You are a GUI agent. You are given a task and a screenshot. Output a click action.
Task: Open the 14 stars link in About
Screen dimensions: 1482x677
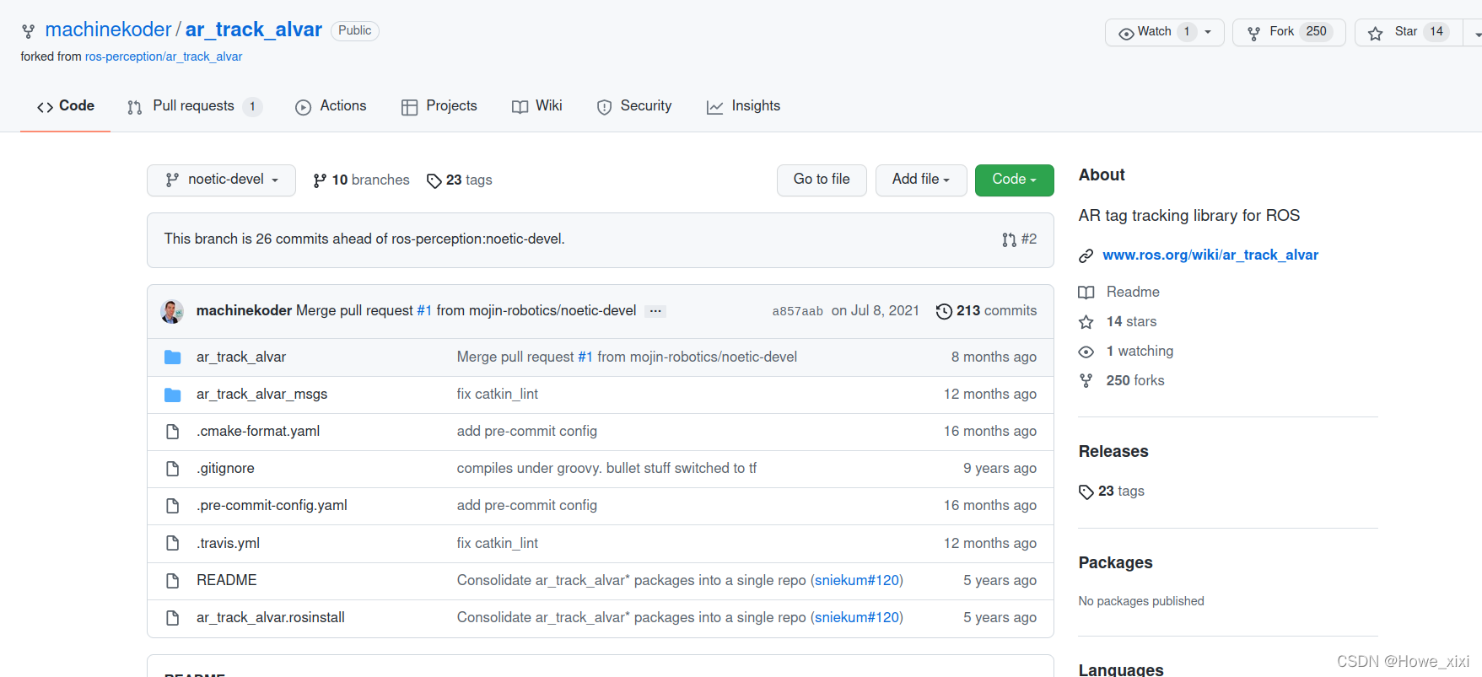pyautogui.click(x=1131, y=322)
